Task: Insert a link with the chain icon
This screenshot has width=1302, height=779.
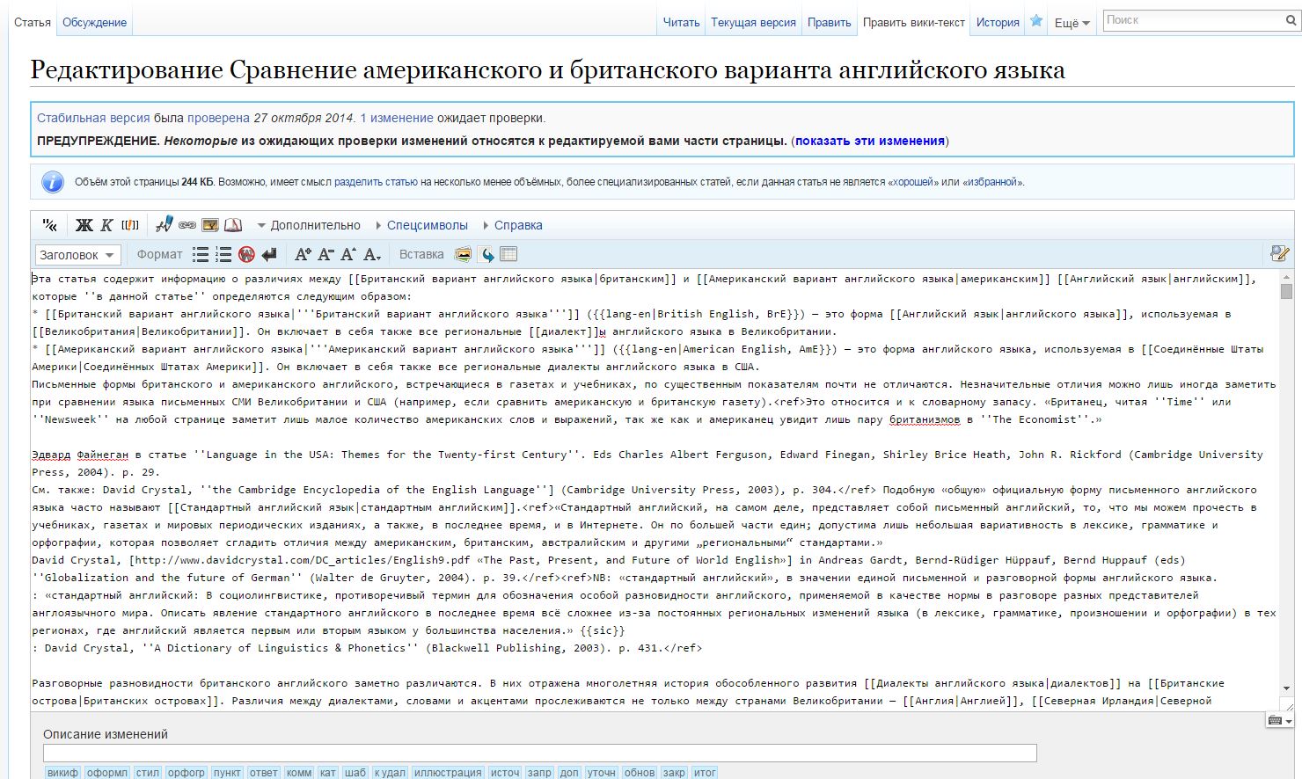Action: [187, 225]
